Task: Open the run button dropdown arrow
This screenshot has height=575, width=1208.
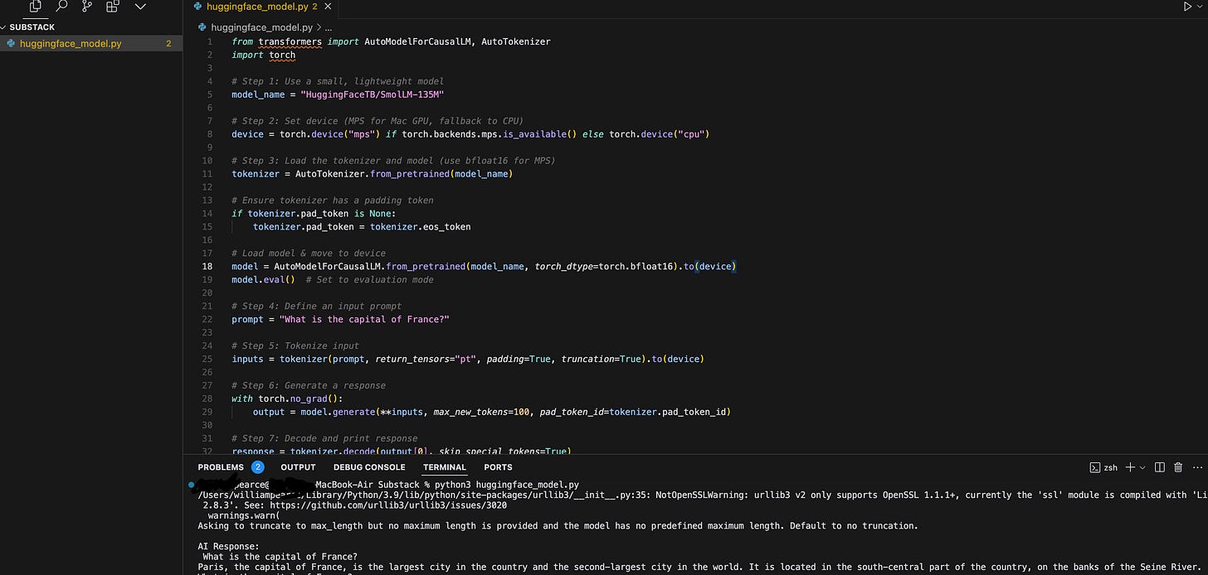Action: [1201, 7]
